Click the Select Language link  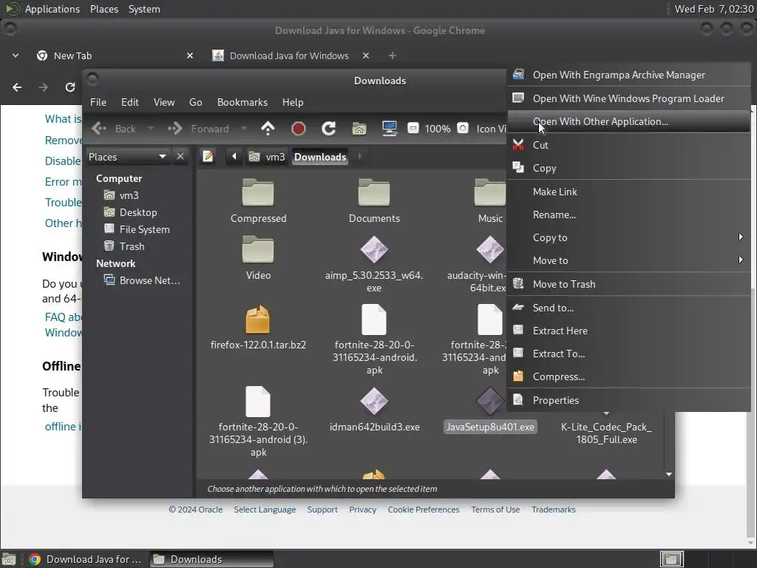pos(265,510)
